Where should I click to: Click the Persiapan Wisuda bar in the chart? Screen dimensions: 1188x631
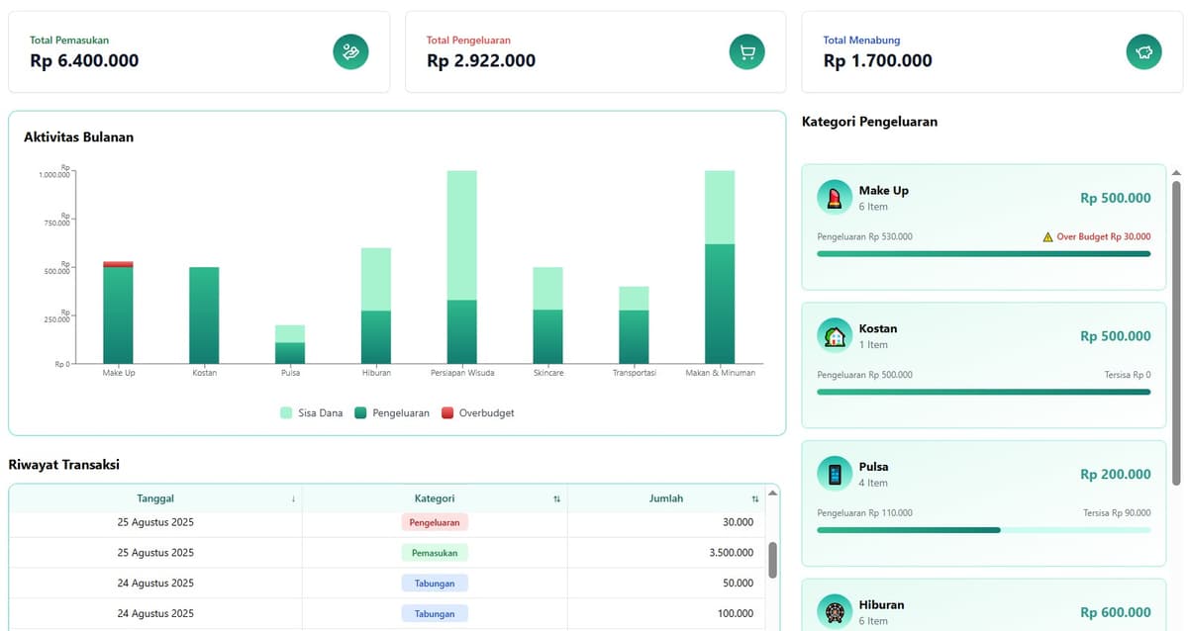coord(461,267)
